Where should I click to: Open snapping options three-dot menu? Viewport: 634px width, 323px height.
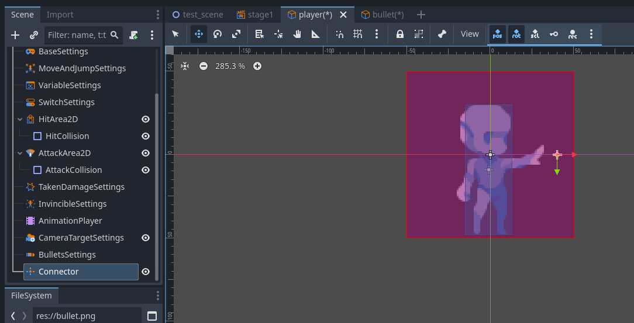click(x=377, y=34)
